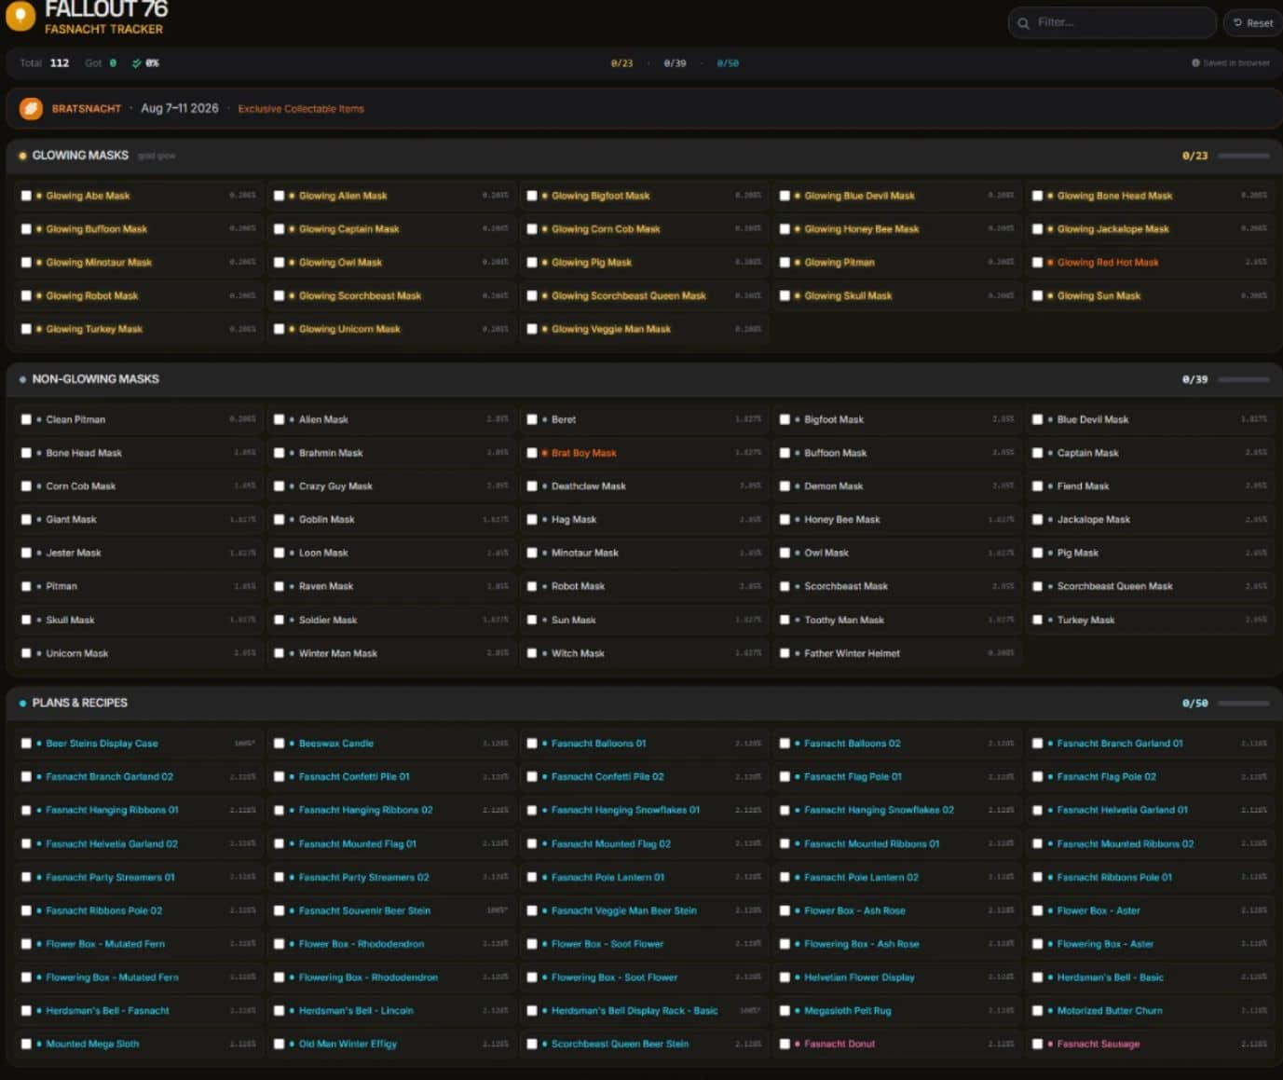The image size is (1283, 1080).
Task: Check the Clean Pitman checkbox
Action: tap(26, 419)
